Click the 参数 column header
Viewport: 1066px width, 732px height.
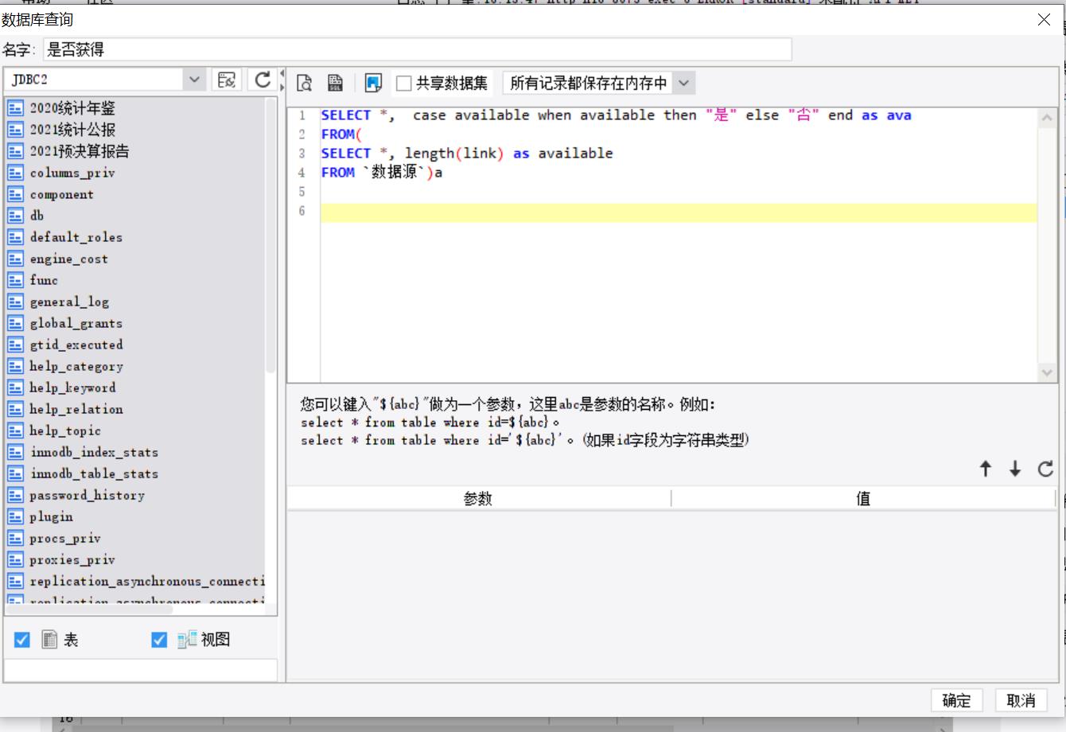478,498
